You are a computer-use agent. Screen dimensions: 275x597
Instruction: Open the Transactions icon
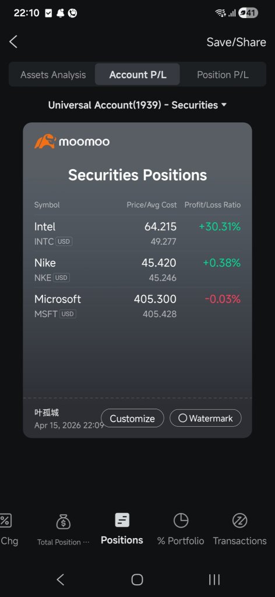coord(239,521)
